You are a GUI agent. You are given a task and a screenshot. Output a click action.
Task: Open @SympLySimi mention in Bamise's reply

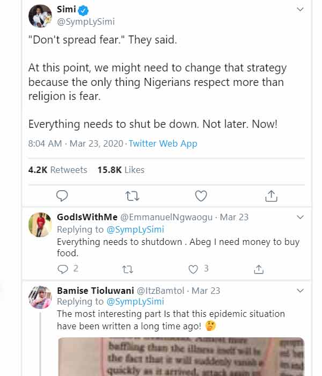coord(135,301)
